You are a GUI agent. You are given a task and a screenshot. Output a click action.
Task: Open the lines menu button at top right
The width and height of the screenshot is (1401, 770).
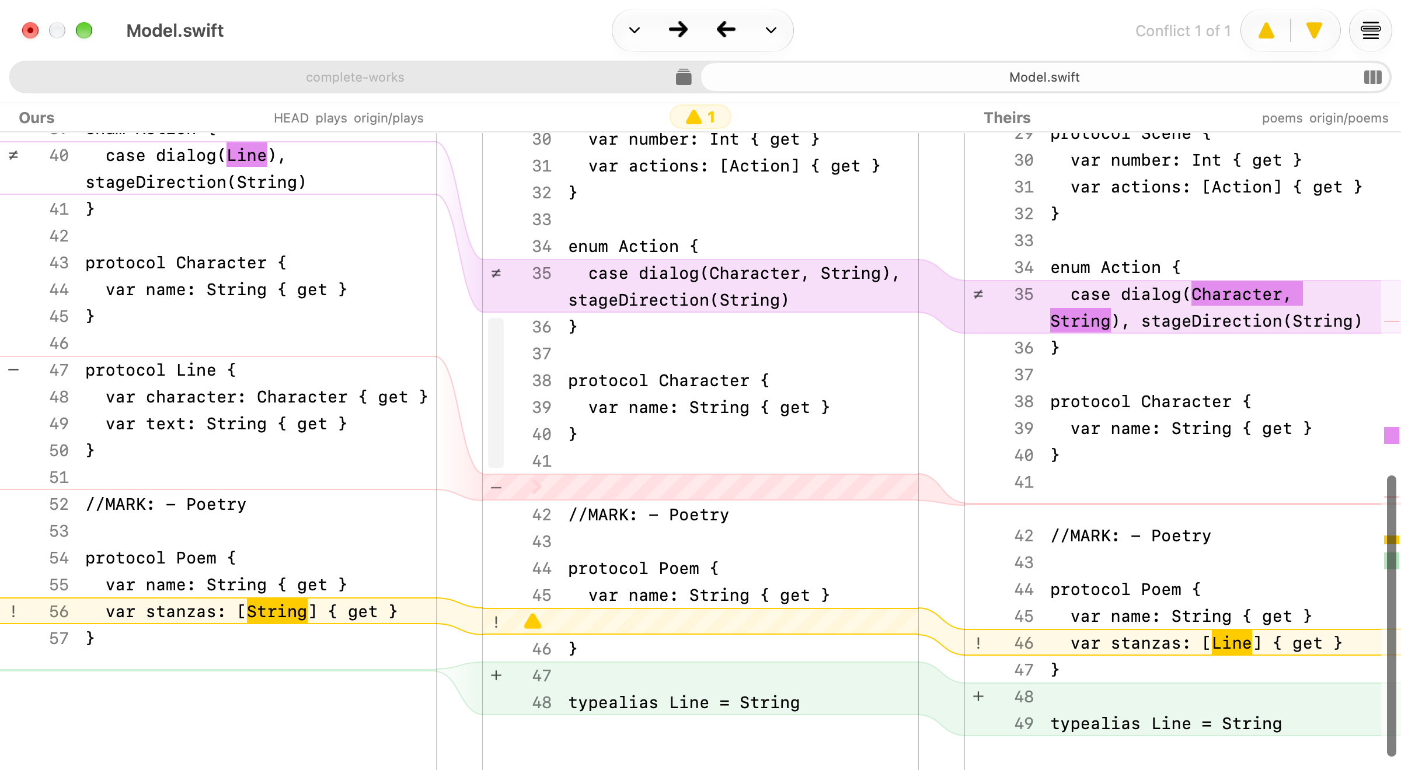pos(1370,31)
